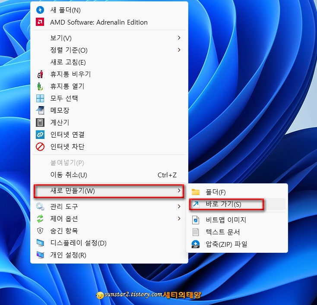Click the 개인 설정(R) personalization icon
The image size is (317, 305).
(x=40, y=255)
